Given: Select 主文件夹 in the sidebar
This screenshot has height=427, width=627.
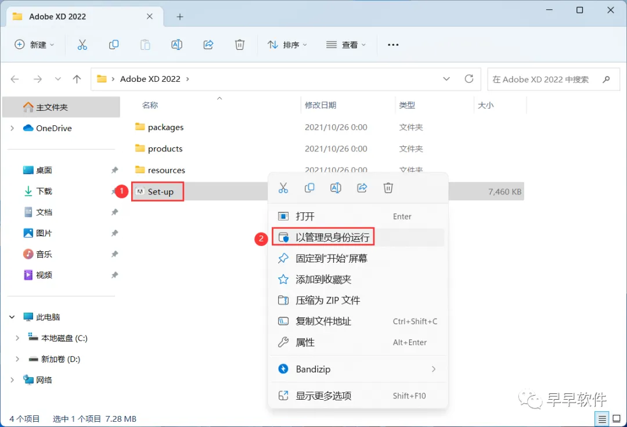Looking at the screenshot, I should 61,107.
